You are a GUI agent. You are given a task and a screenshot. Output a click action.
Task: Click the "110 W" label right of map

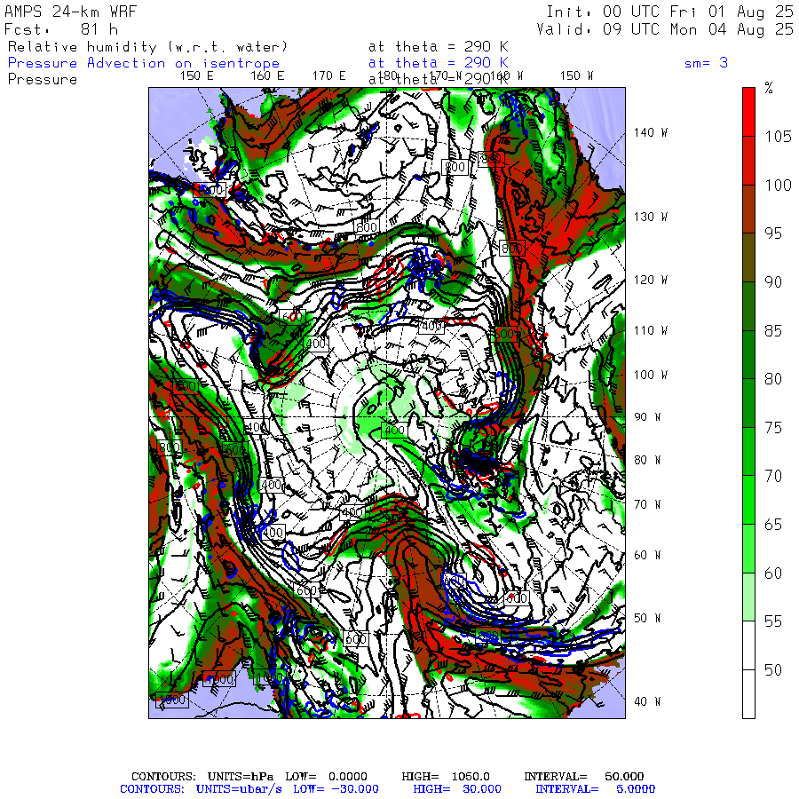(650, 330)
